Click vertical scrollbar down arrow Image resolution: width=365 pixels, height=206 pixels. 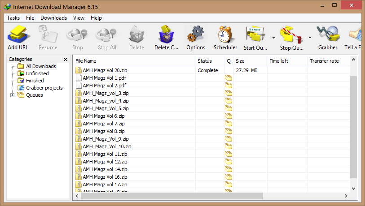(353, 189)
